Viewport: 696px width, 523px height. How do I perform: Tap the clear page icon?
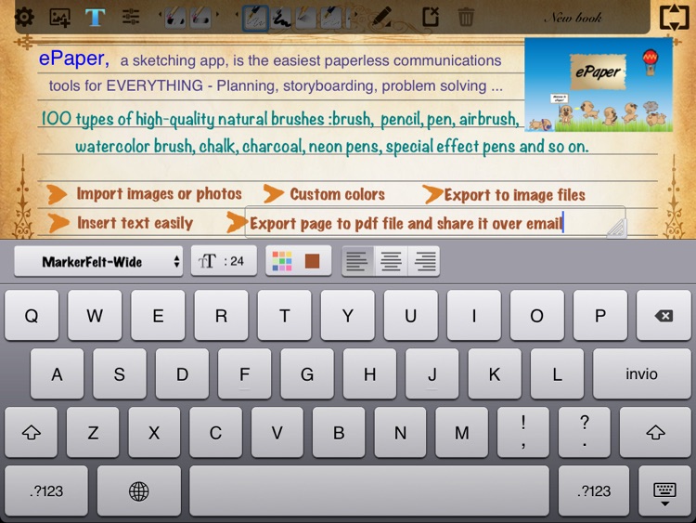tap(431, 18)
